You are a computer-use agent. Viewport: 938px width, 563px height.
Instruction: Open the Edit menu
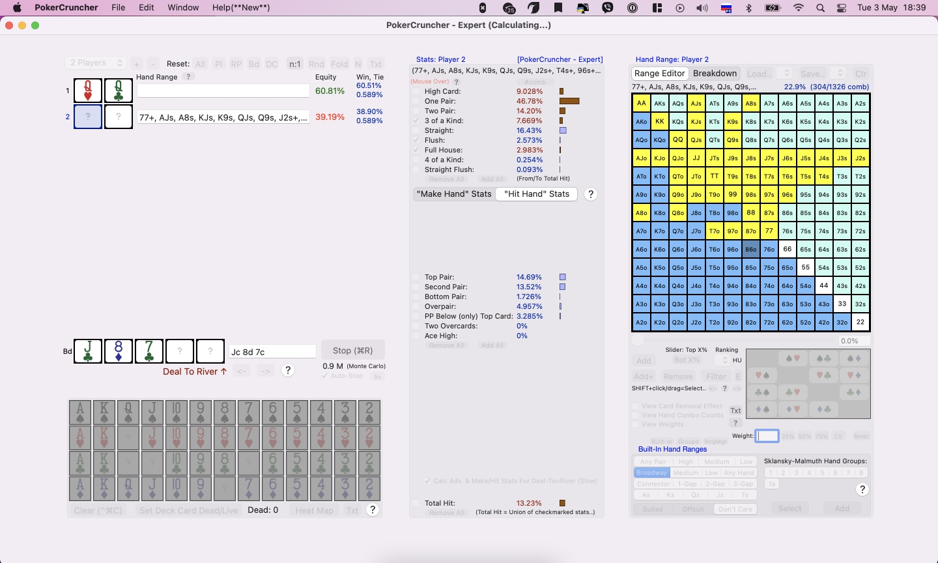click(147, 8)
